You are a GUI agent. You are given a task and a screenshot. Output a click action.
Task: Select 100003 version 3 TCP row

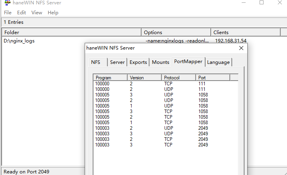click(166, 145)
